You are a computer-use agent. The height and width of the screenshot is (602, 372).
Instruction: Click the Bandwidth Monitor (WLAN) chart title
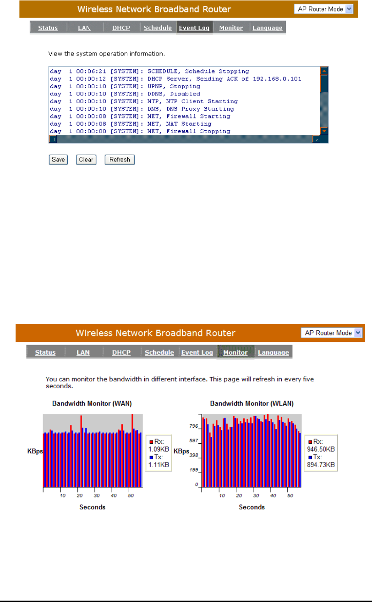tap(252, 404)
